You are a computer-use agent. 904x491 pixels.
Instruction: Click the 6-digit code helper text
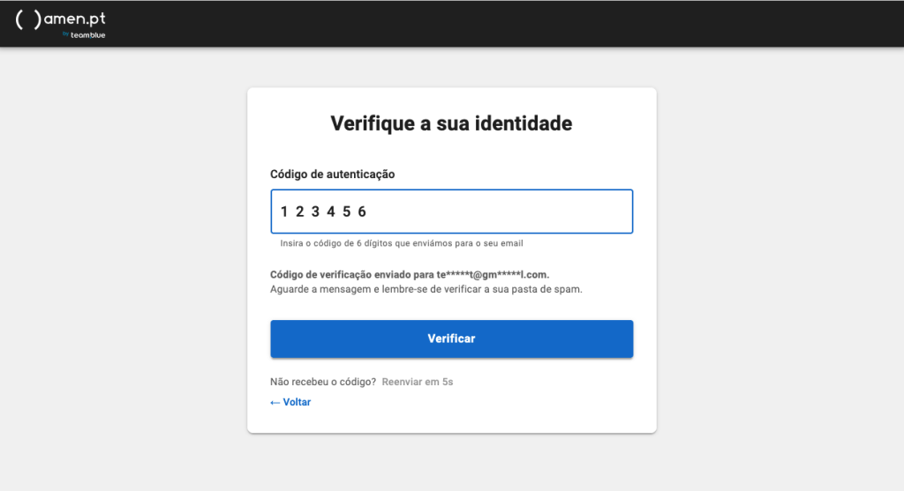pos(407,243)
